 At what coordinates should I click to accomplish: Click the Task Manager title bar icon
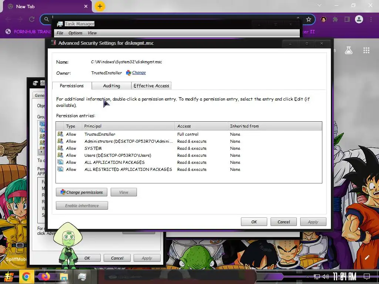click(60, 24)
